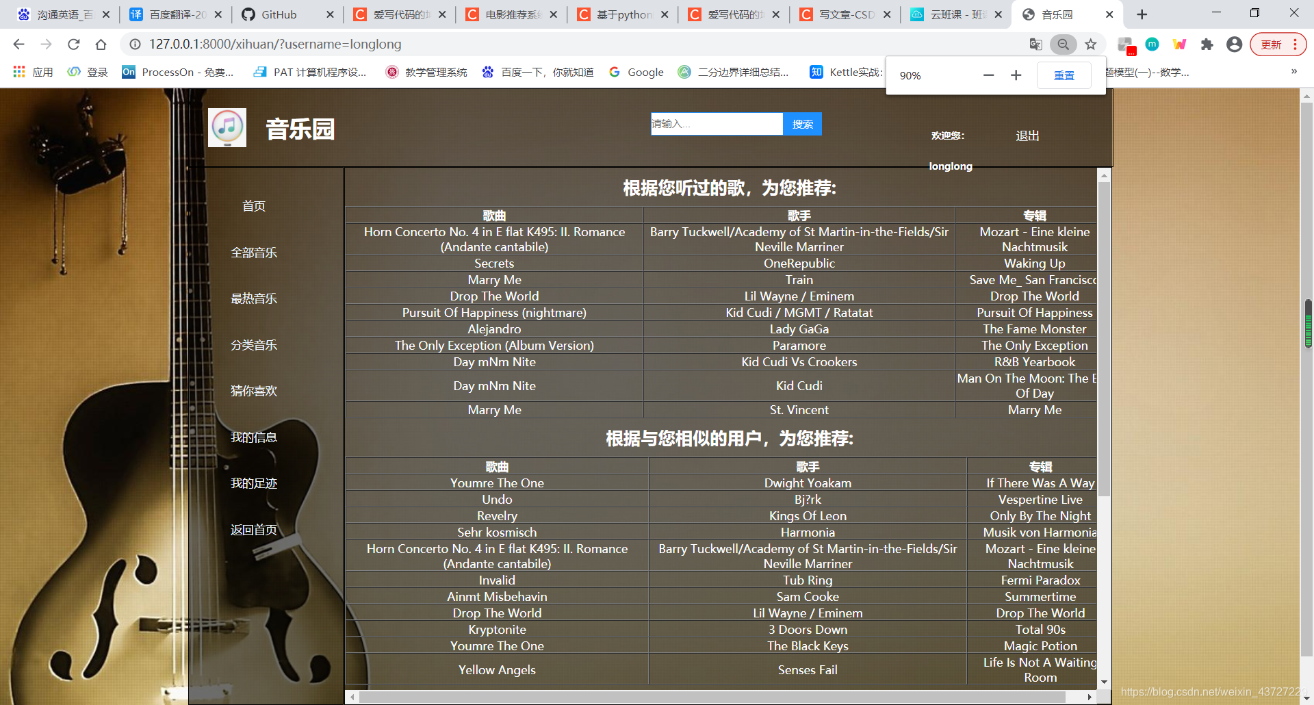The width and height of the screenshot is (1314, 705).
Task: Open the Chrome three-dot menu
Action: (1295, 44)
